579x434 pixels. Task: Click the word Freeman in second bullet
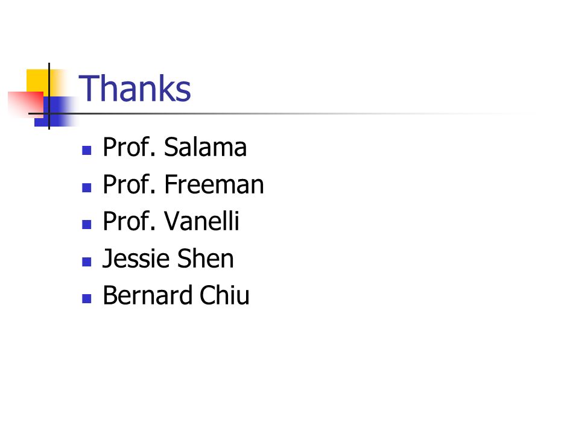click(x=214, y=184)
